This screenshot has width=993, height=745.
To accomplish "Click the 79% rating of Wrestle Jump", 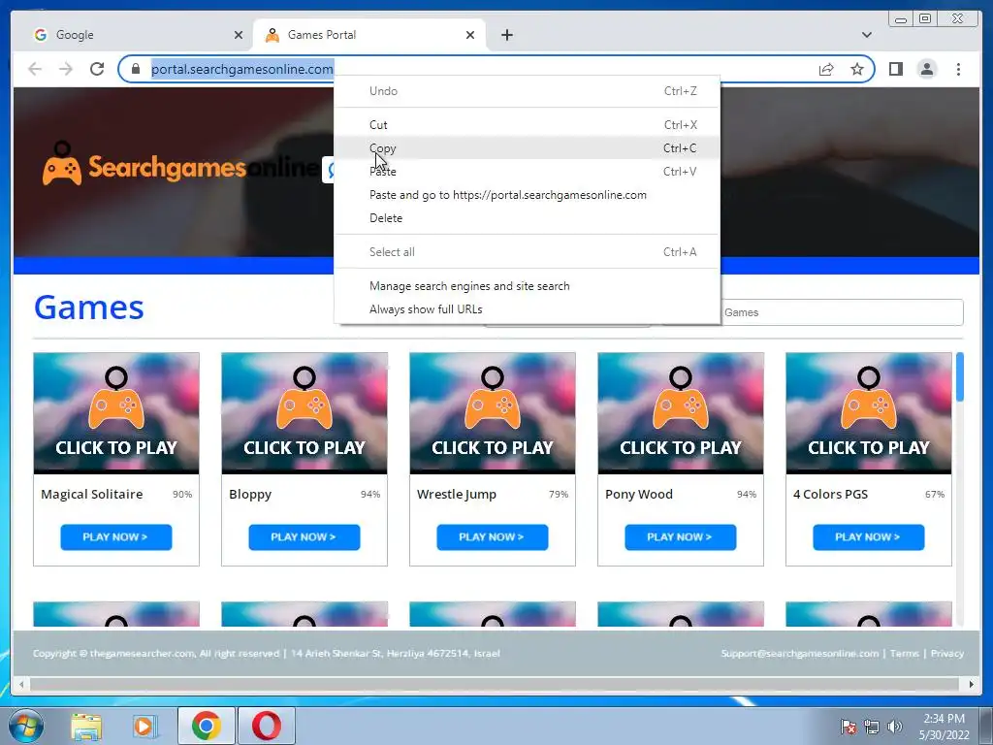I will (x=559, y=494).
